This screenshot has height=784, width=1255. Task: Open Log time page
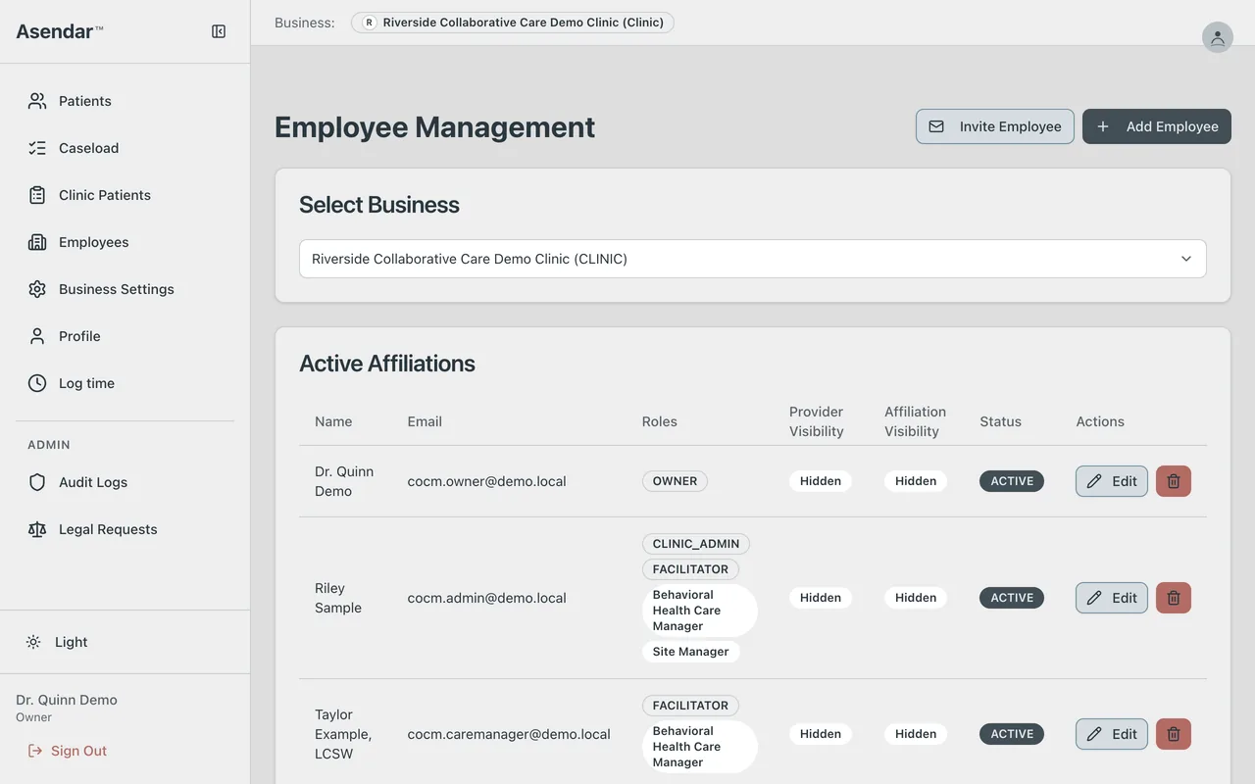pyautogui.click(x=125, y=383)
